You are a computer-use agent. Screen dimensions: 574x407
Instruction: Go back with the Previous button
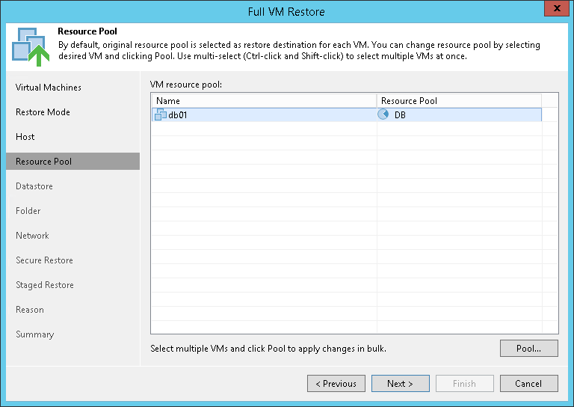(336, 384)
